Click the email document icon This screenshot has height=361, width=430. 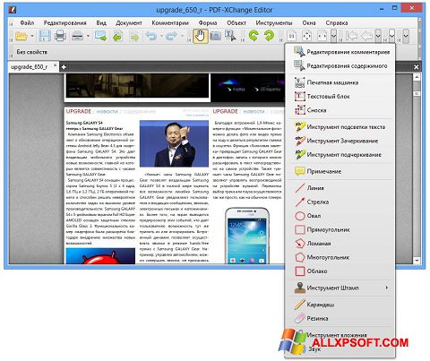pyautogui.click(x=100, y=37)
